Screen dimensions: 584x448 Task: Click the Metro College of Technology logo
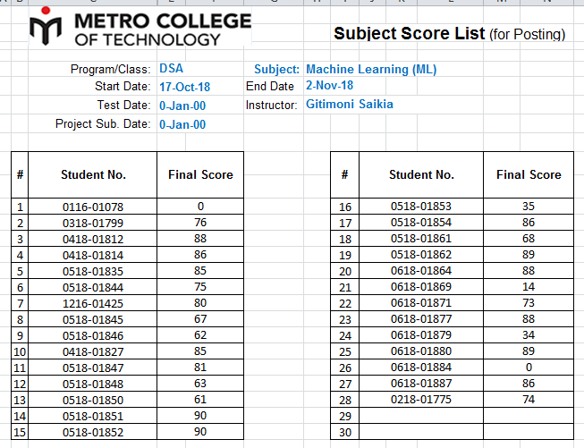point(140,27)
